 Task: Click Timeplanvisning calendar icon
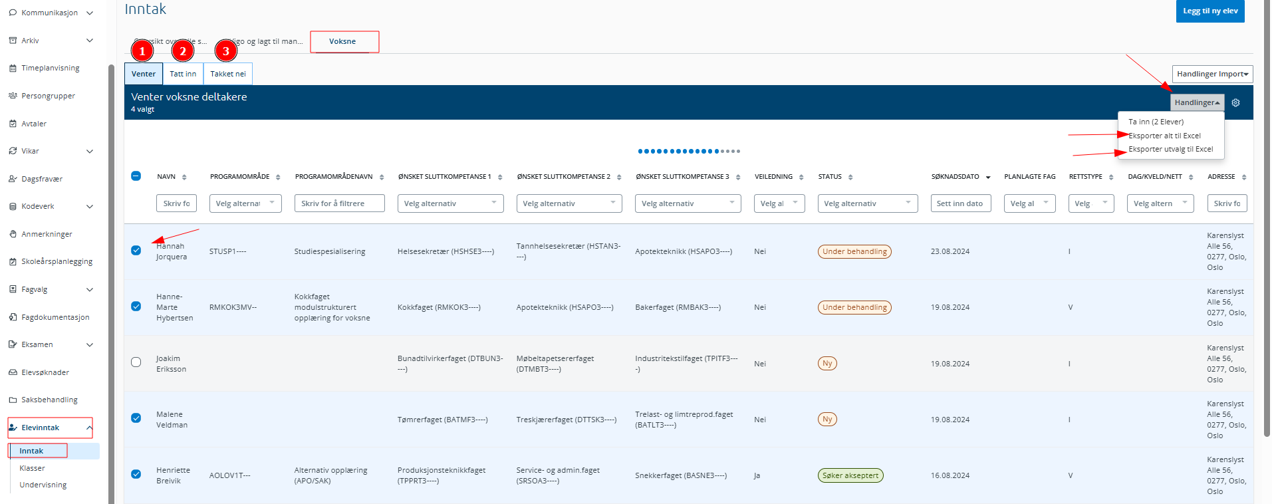(x=13, y=68)
